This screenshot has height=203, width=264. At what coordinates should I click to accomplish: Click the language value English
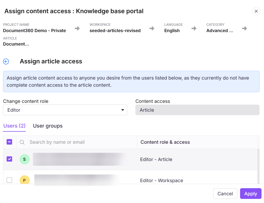point(172,30)
